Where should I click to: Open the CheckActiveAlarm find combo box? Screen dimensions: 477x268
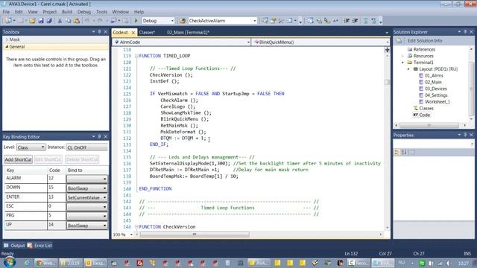pyautogui.click(x=255, y=21)
